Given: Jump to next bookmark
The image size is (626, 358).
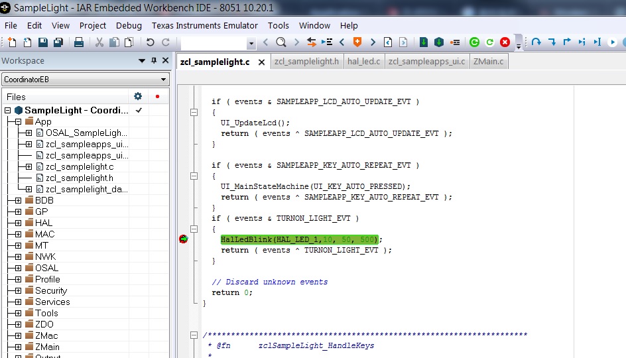Looking at the screenshot, I should click(x=373, y=42).
